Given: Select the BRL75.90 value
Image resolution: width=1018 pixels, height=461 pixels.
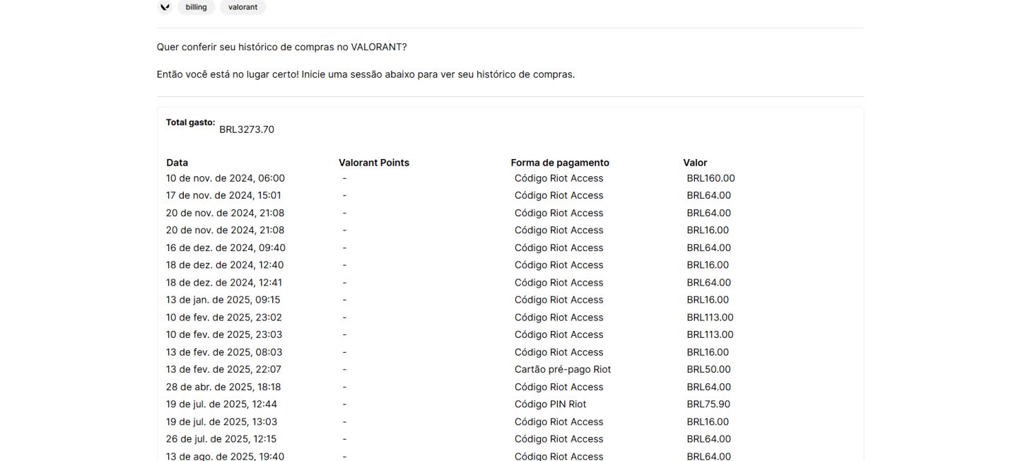Looking at the screenshot, I should coord(708,404).
